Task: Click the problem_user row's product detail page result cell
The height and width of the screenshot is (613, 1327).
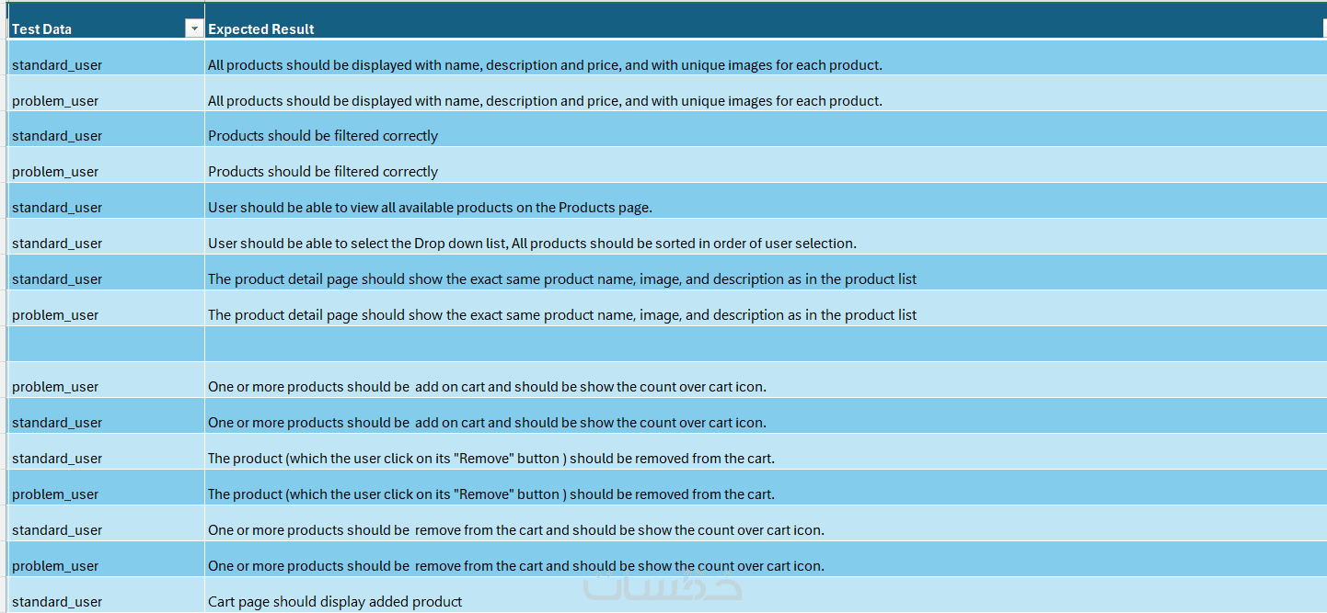Action: [x=562, y=315]
